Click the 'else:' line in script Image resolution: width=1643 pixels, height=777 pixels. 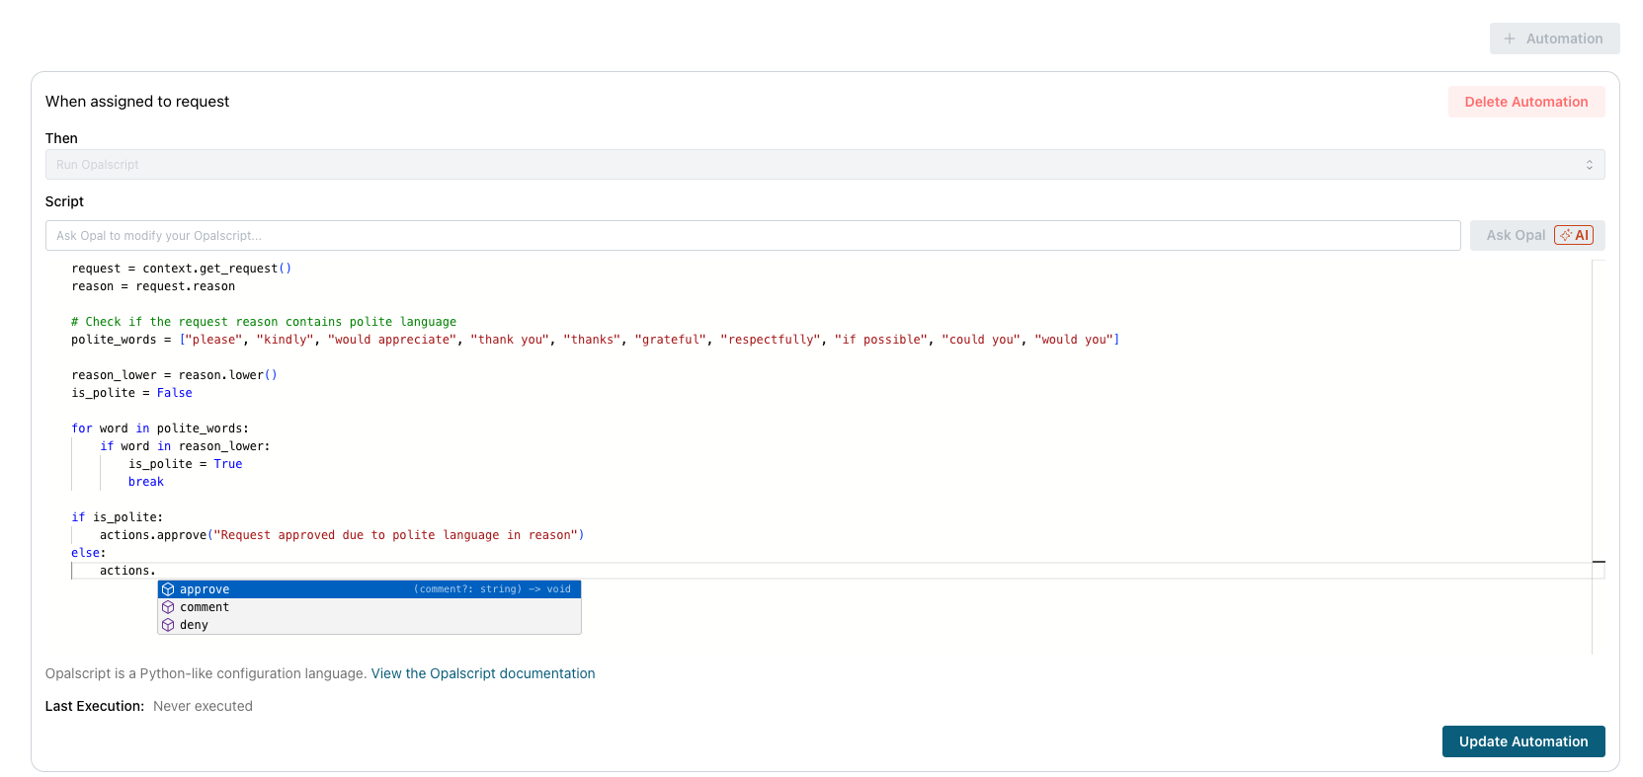(88, 553)
